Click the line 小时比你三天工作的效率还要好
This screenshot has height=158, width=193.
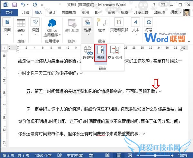pyautogui.click(x=48, y=73)
